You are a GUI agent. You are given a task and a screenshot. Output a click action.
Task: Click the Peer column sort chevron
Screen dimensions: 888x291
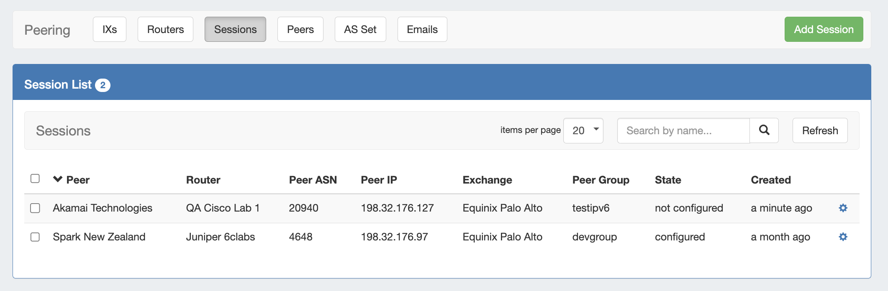(58, 179)
